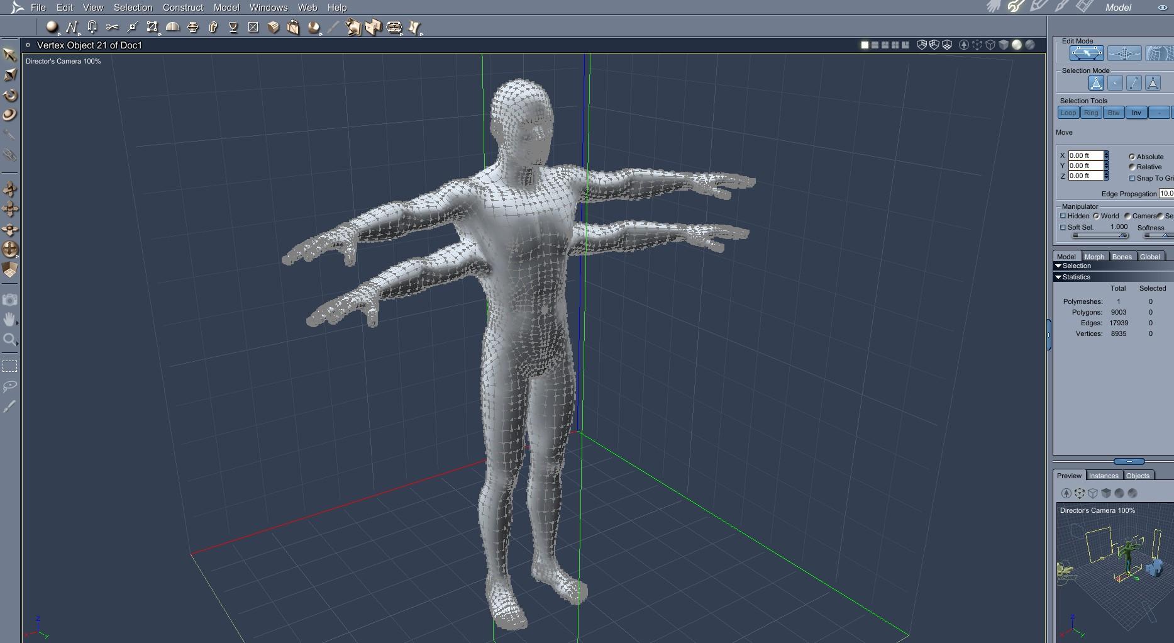
Task: Pick the Rotate tool in left toolbar
Action: point(10,96)
